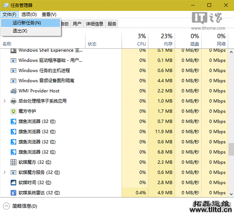Image resolution: width=234 pixels, height=215 pixels.
Task: Open the 文件(F) menu
Action: tap(9, 14)
